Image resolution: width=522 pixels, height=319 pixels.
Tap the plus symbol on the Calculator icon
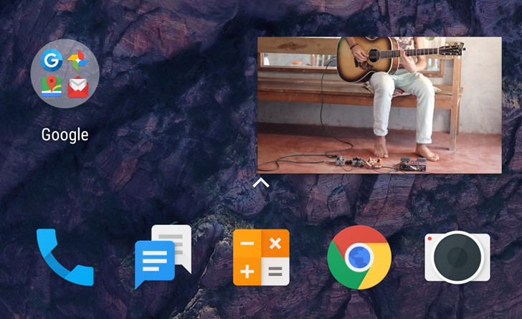tap(247, 272)
